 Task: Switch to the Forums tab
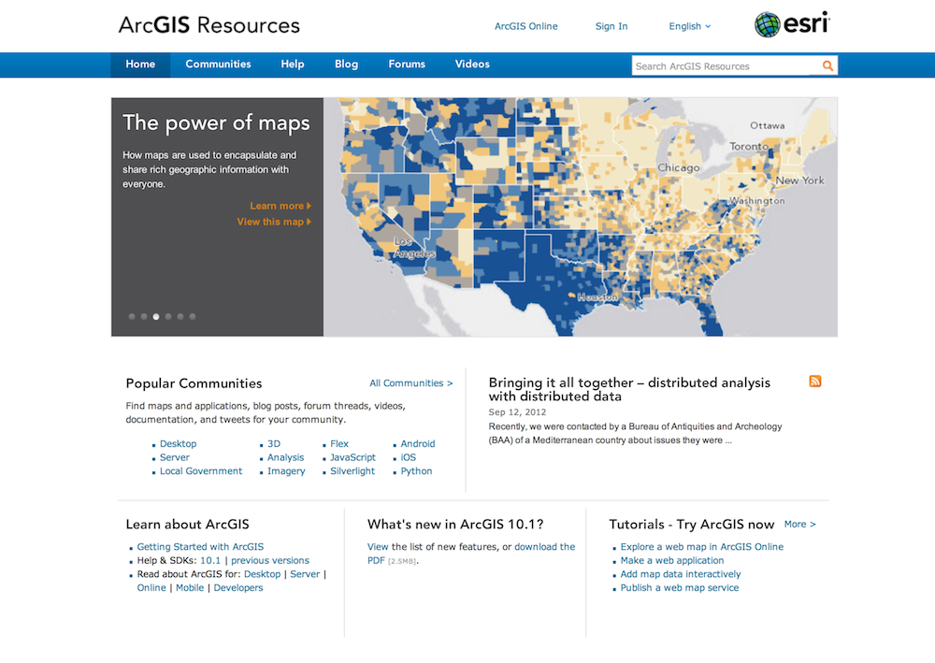[407, 65]
